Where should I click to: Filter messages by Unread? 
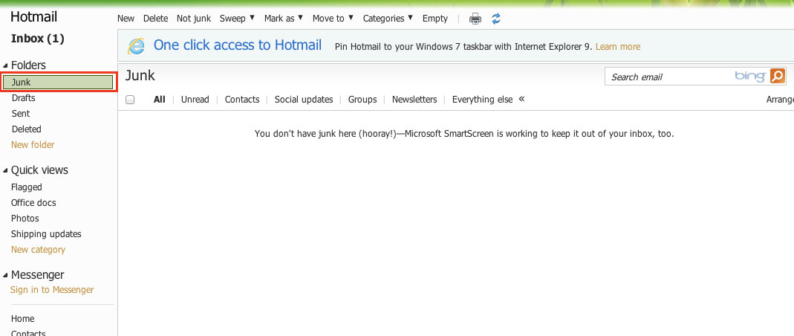click(x=195, y=100)
